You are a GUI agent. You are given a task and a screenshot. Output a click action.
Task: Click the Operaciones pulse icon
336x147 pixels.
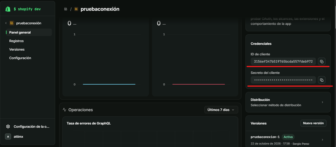[64, 110]
